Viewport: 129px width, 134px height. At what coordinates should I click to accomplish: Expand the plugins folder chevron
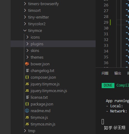27,44
